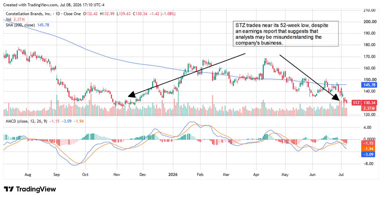Click the Nov label on time axis

tap(117, 175)
